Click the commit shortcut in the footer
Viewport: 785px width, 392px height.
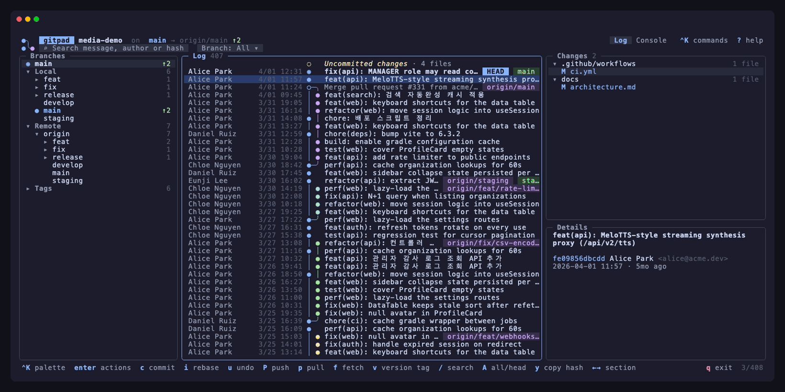click(157, 368)
